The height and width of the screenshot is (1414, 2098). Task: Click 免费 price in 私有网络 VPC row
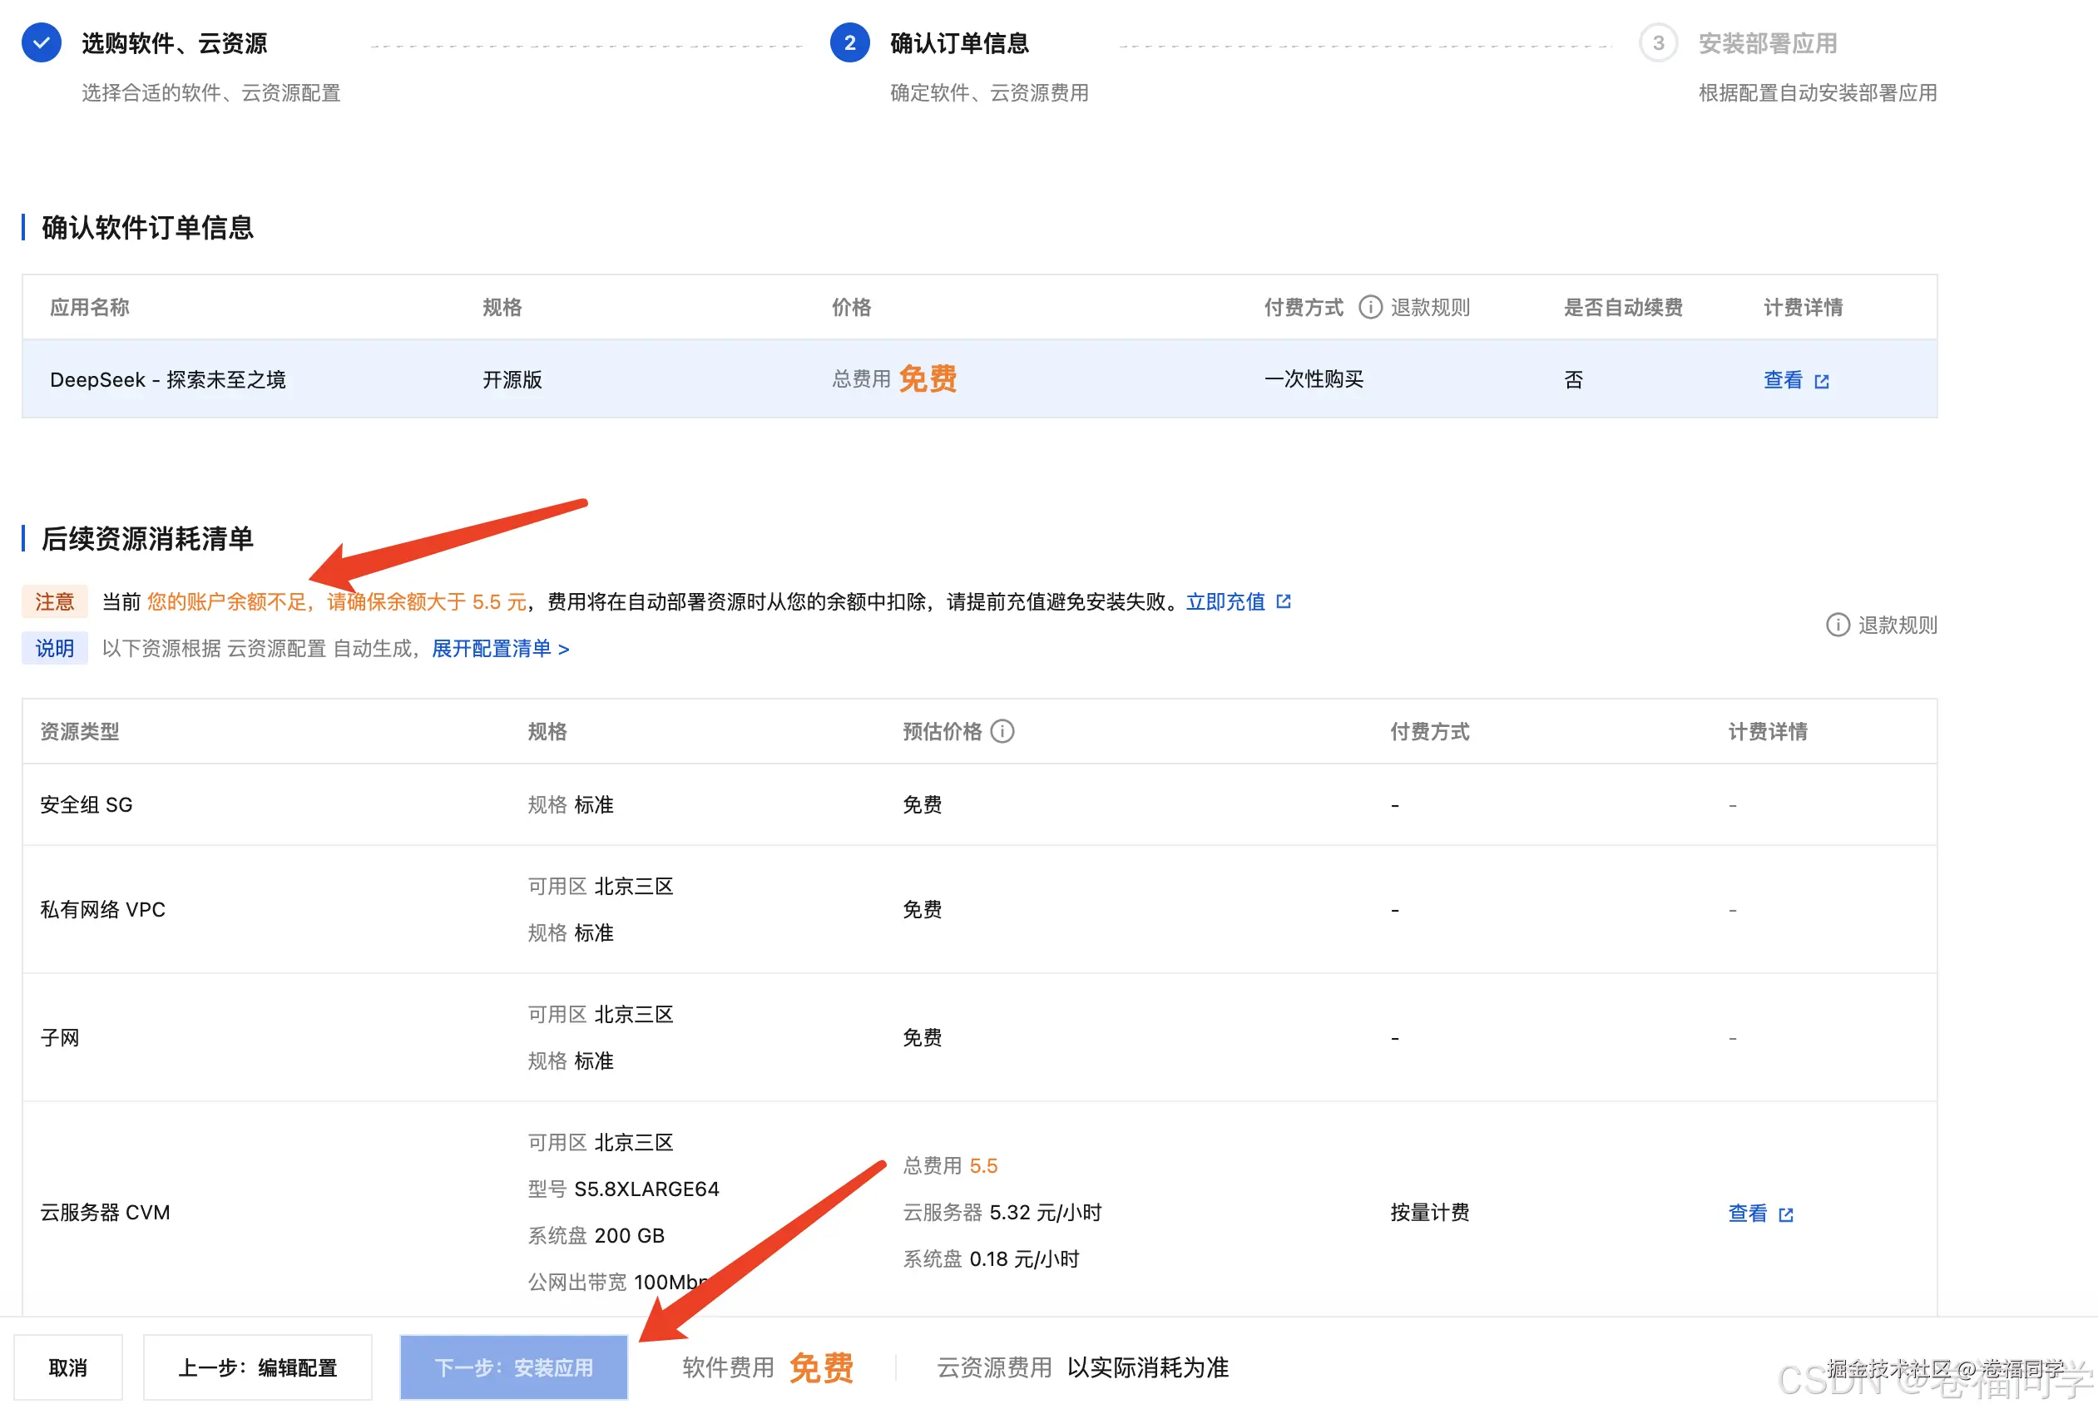click(923, 909)
